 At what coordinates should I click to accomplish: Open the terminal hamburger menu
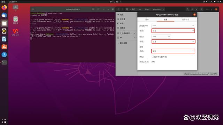point(98,9)
